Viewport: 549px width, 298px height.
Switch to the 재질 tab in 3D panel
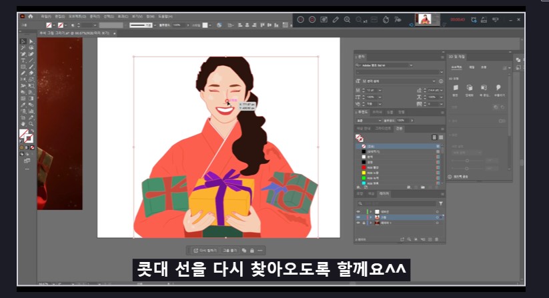(x=472, y=67)
